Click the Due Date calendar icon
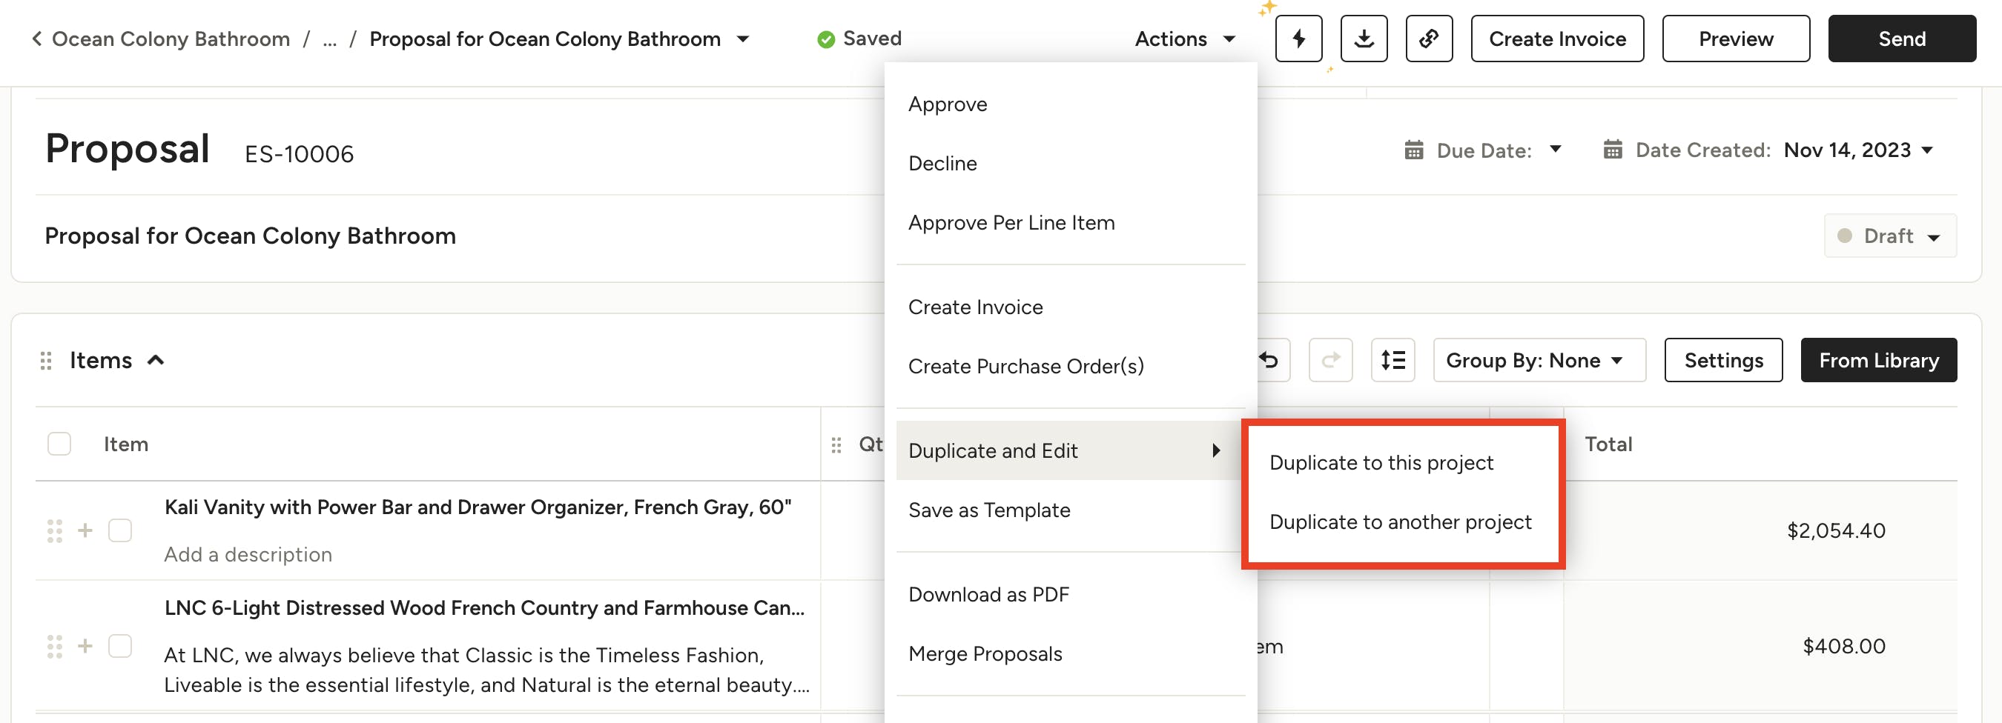 [1413, 150]
